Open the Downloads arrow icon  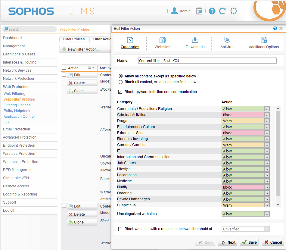(x=195, y=40)
